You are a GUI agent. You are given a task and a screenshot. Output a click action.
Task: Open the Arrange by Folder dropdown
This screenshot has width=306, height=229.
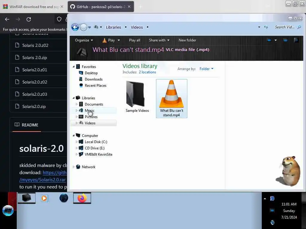(206, 69)
